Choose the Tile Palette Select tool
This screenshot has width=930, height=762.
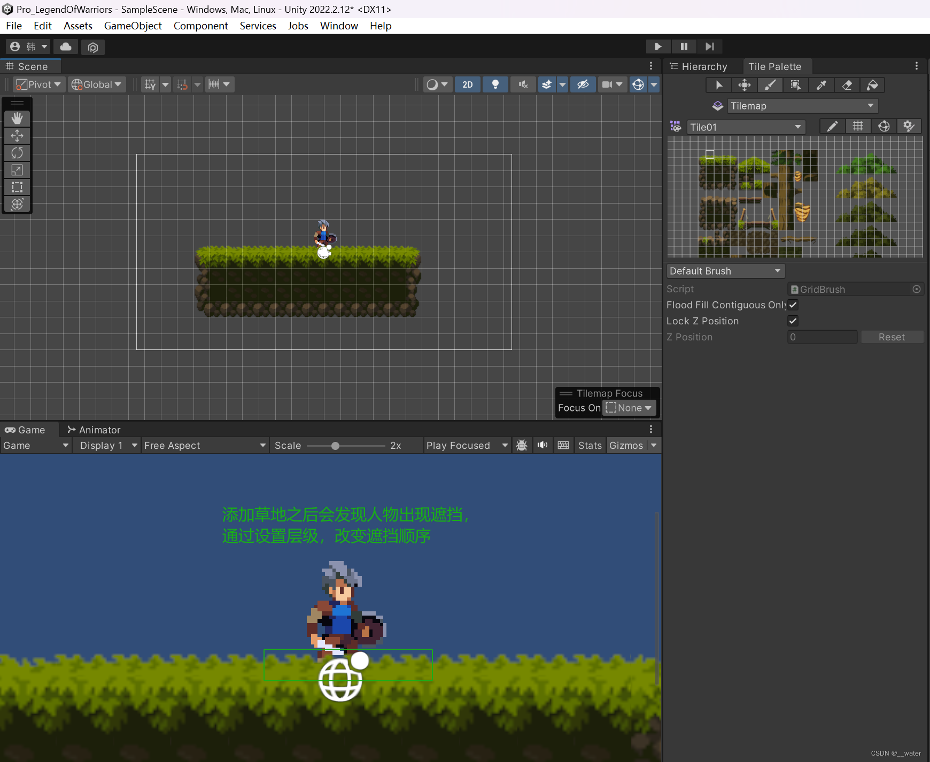(719, 85)
